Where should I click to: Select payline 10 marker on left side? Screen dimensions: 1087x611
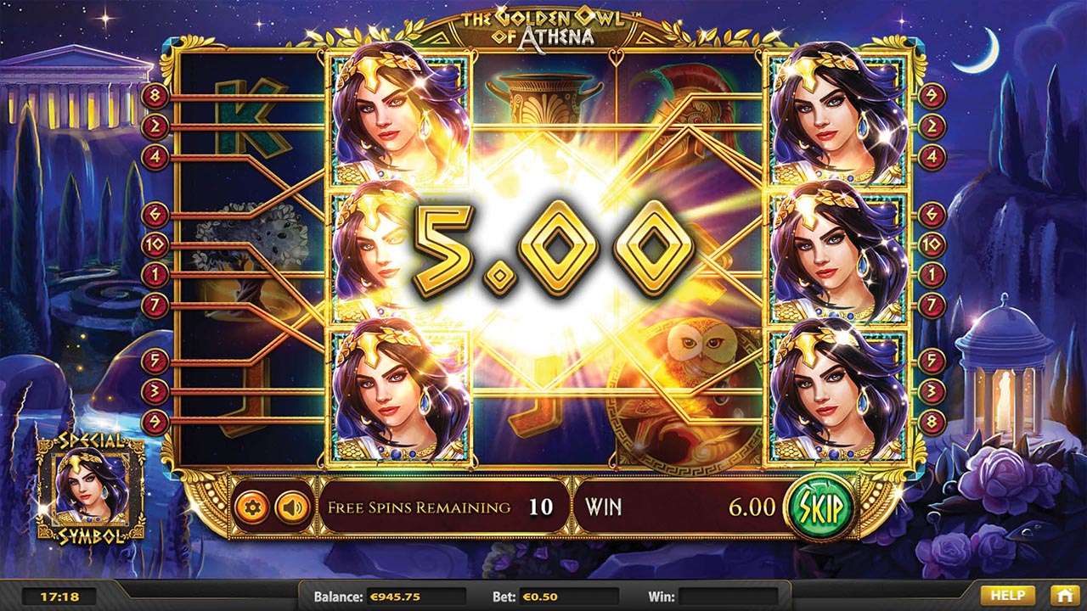coord(155,246)
